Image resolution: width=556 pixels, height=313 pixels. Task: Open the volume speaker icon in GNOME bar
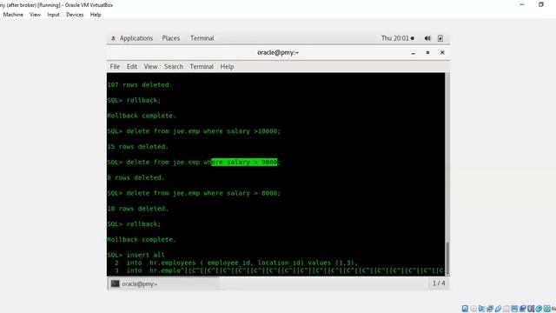click(x=427, y=38)
